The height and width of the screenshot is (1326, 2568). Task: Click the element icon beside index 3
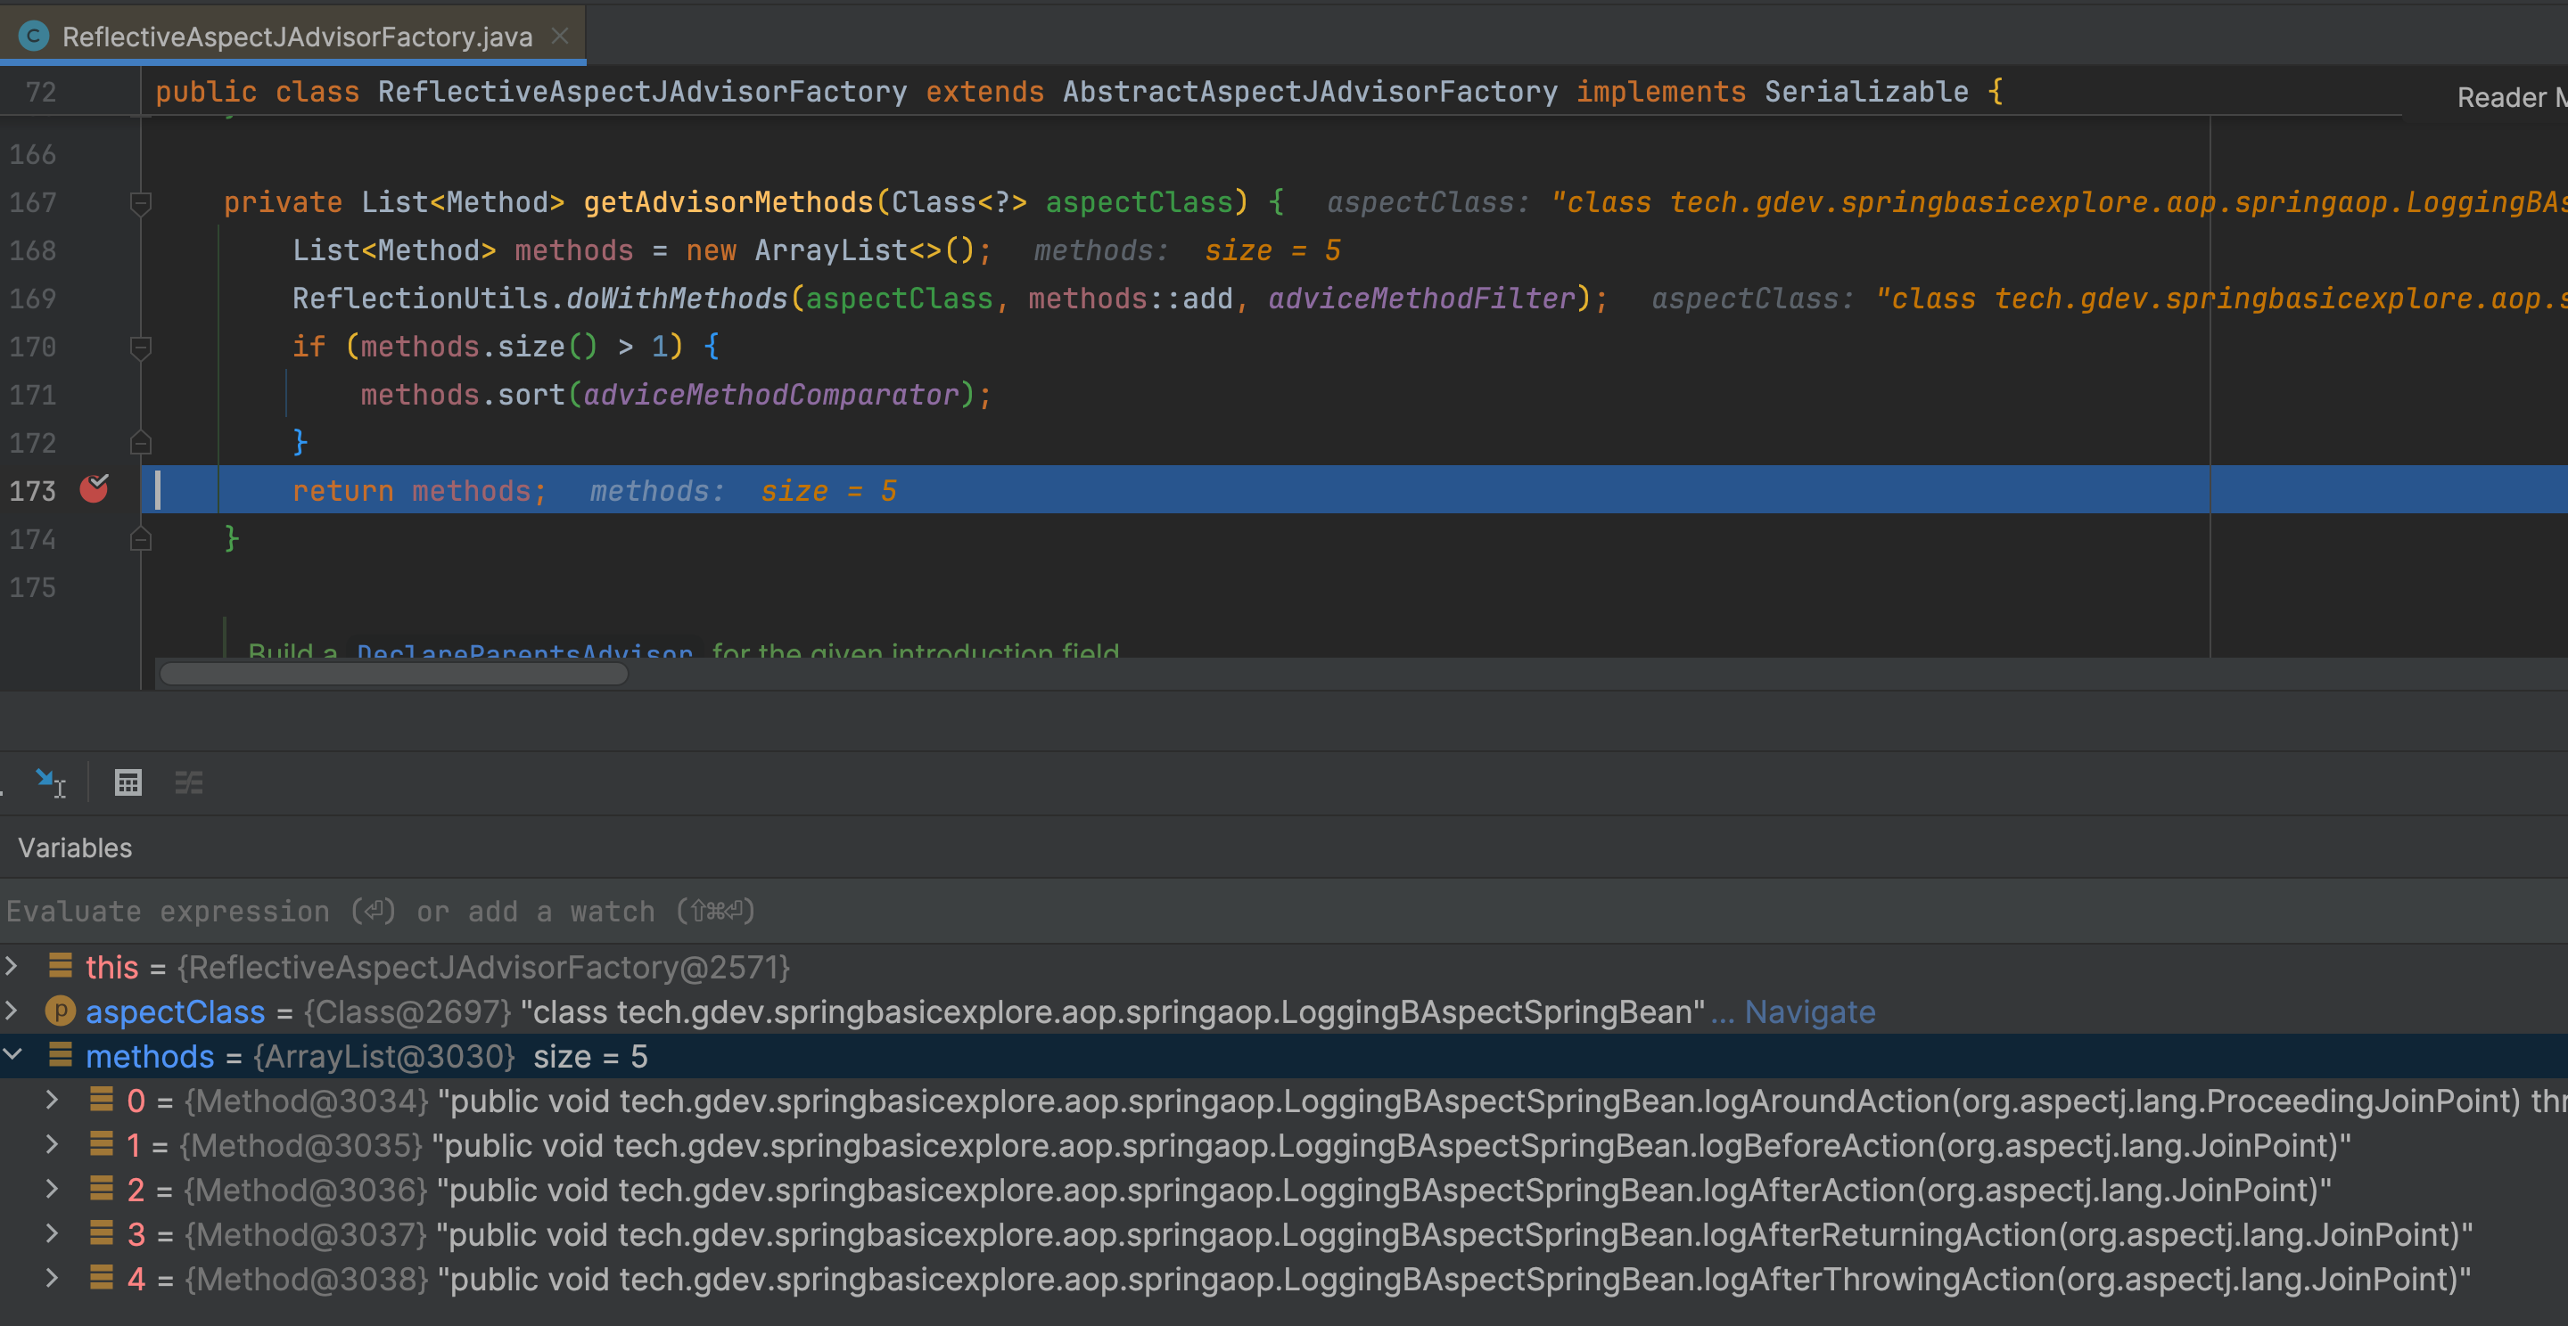coord(101,1232)
